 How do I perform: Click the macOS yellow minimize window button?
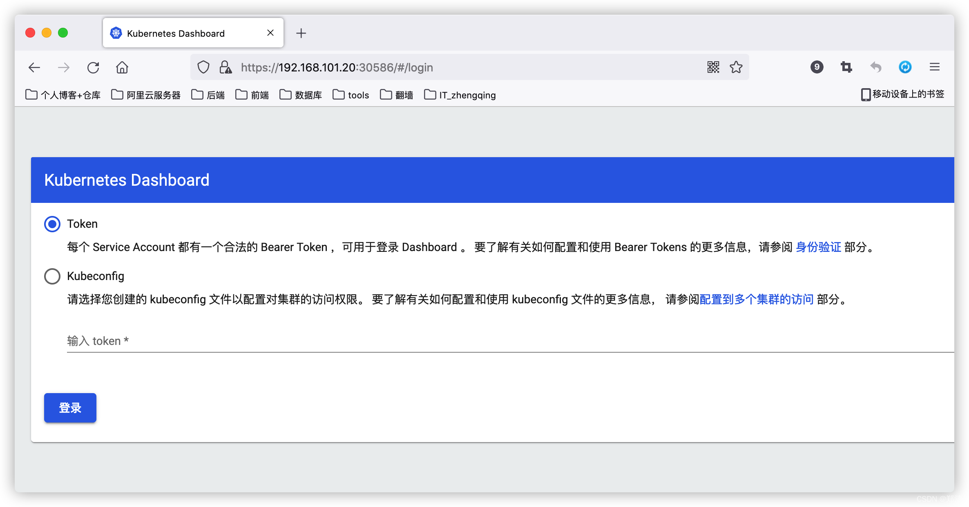tap(47, 33)
